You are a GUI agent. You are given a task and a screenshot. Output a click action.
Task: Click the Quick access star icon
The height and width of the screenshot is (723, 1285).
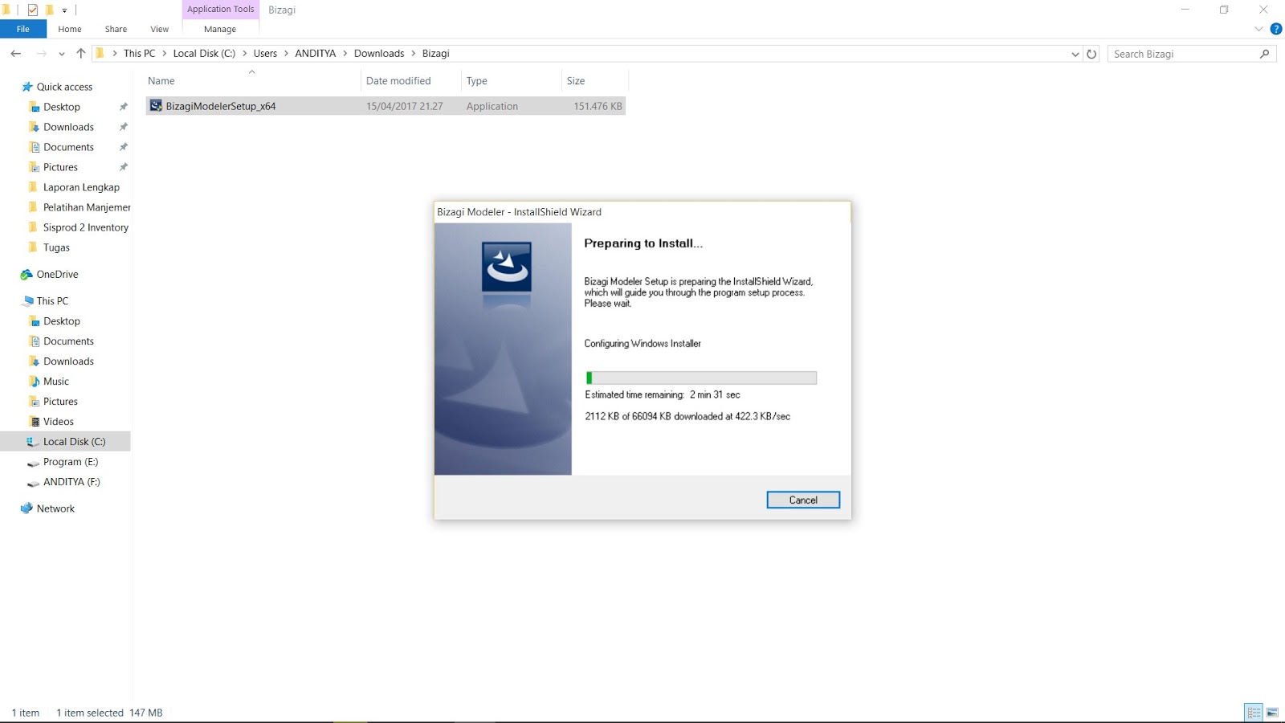[x=27, y=87]
